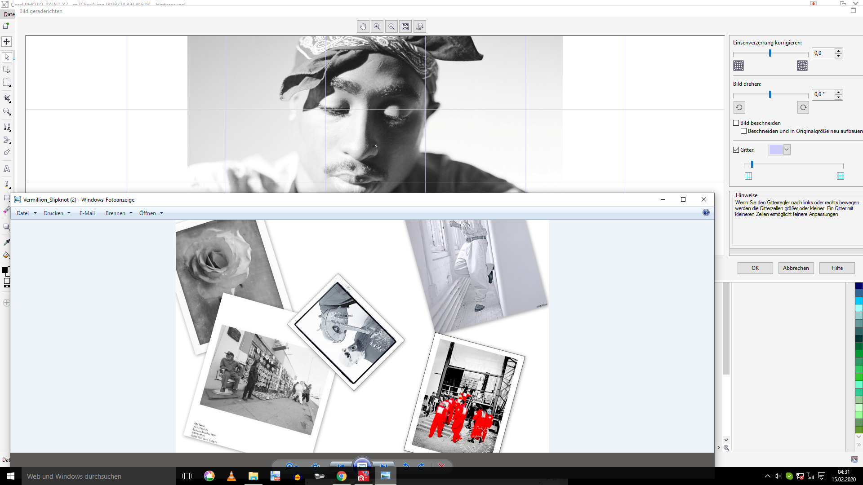The image size is (863, 485).
Task: Enable the Bild beschneiden checkbox
Action: [x=736, y=123]
